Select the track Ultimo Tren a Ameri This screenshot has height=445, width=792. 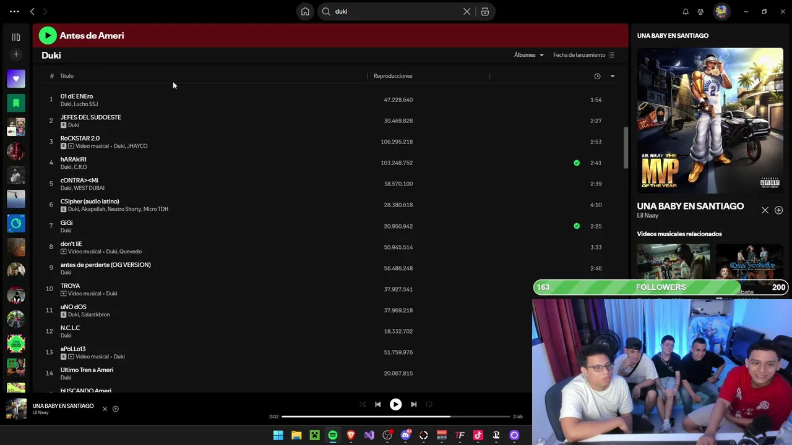pyautogui.click(x=87, y=370)
